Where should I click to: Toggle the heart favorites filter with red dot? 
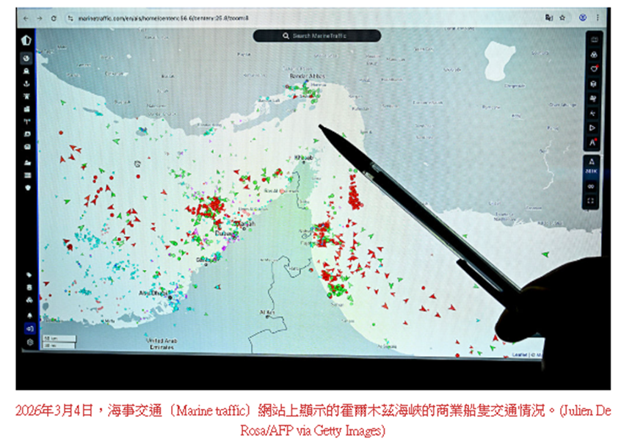(593, 69)
